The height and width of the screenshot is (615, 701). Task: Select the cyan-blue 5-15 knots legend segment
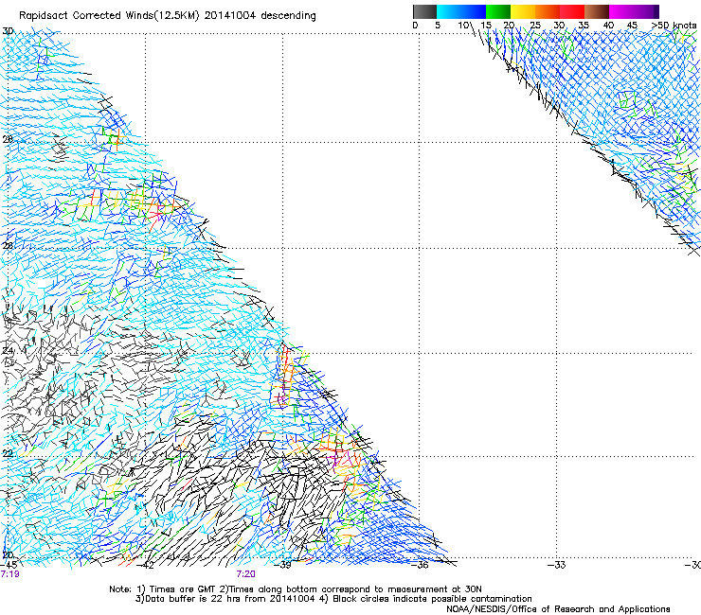461,11
